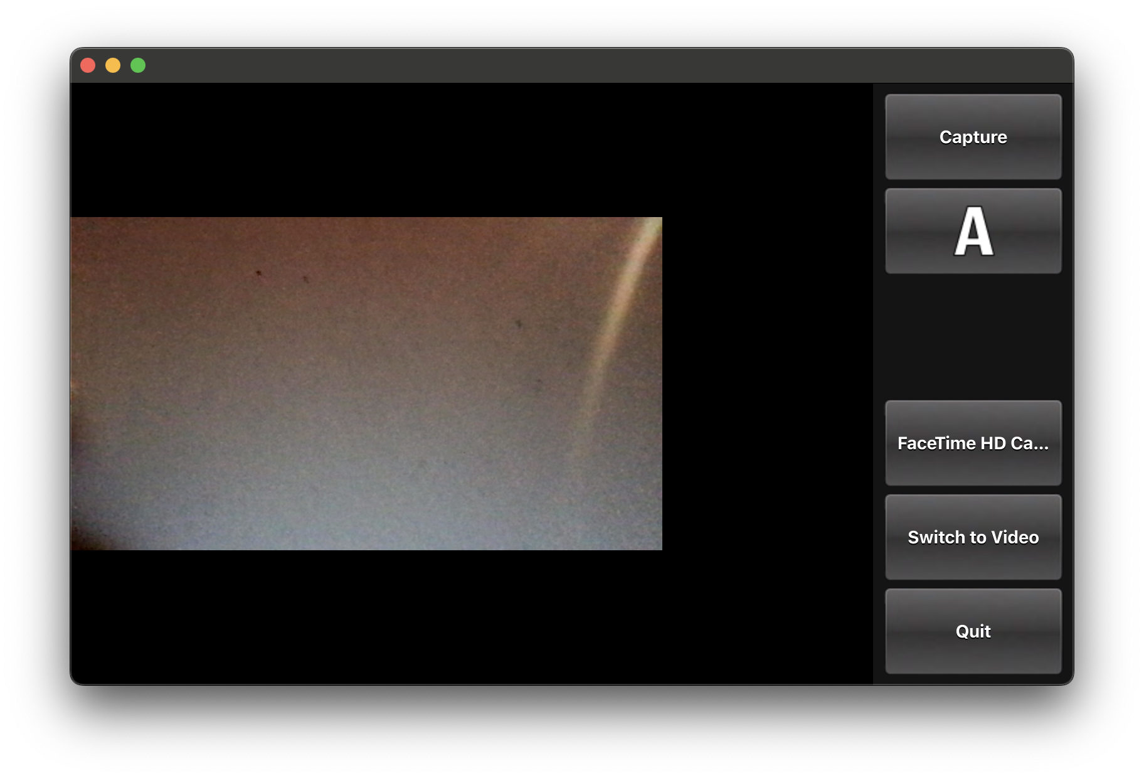This screenshot has width=1144, height=778.
Task: Click the leftmost dark speck in preview
Action: [258, 273]
